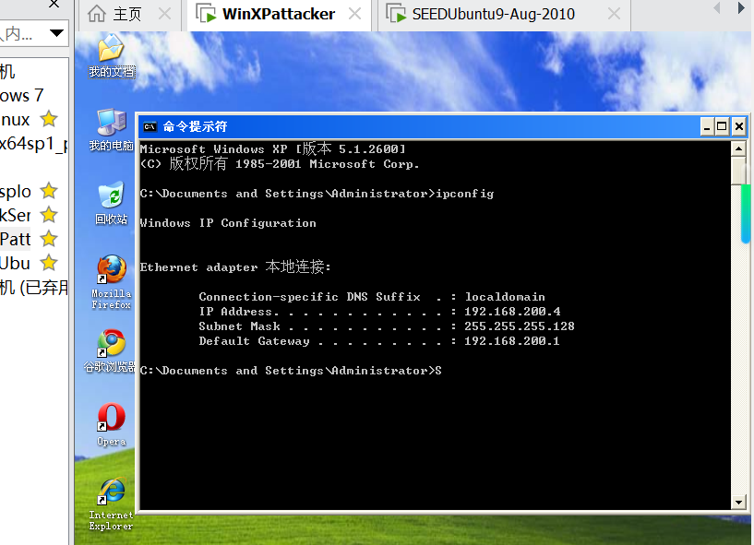Maximize the command prompt window
Screen dimensions: 754x545
[x=722, y=127]
